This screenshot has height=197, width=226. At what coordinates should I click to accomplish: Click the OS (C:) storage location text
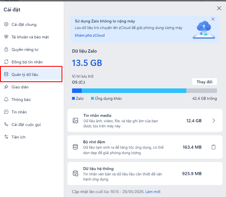tap(79, 82)
